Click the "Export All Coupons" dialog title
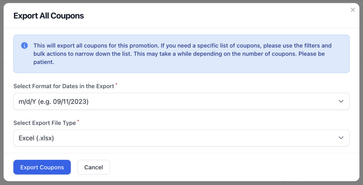This screenshot has width=363, height=185. 49,16
